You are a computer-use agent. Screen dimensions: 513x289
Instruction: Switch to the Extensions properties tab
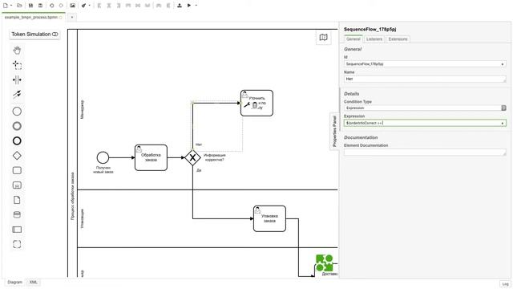point(398,39)
